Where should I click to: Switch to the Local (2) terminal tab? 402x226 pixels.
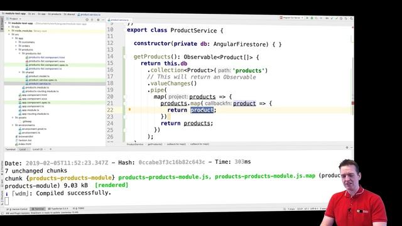point(38,149)
